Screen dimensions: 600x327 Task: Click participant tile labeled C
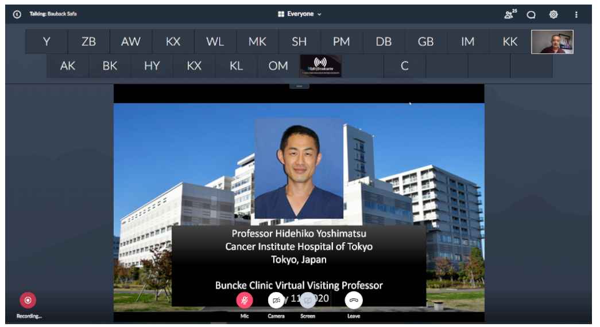[x=404, y=66]
